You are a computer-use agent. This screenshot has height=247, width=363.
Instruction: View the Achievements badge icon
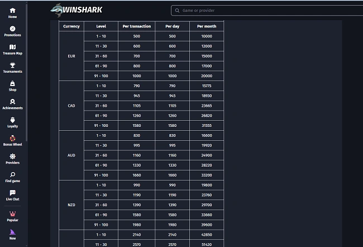12,102
